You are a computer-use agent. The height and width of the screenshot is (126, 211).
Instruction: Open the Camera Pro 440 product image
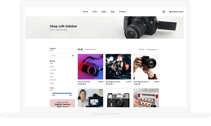click(x=90, y=67)
